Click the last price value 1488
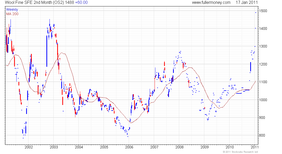 coord(69,3)
